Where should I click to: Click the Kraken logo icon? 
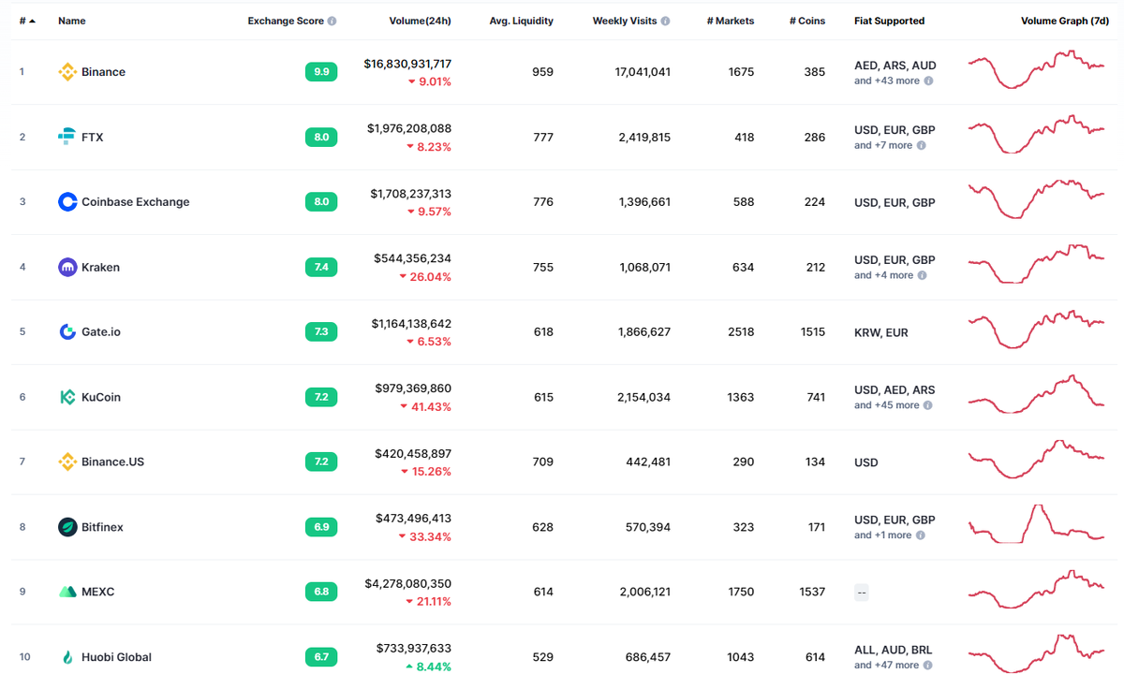pos(67,267)
